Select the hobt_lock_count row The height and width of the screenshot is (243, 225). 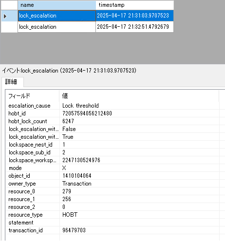coord(112,121)
